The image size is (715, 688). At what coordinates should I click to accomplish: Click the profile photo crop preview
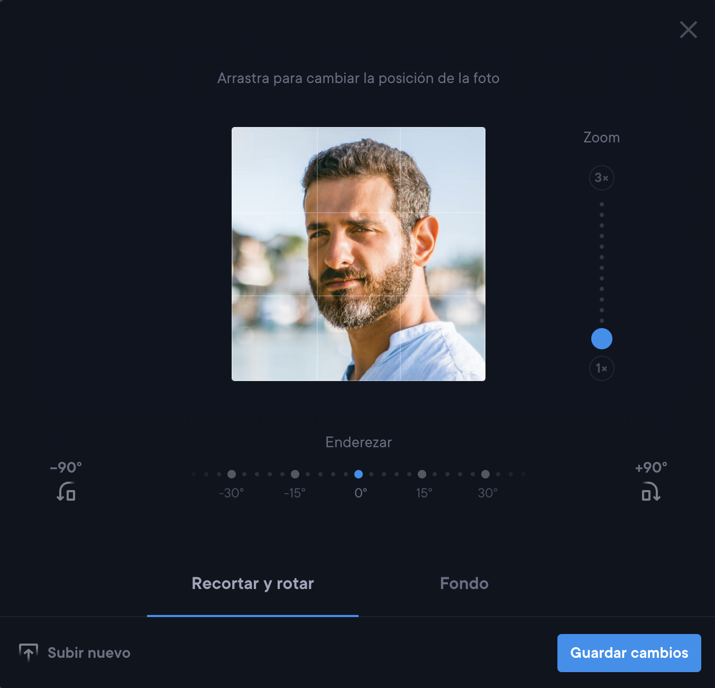pyautogui.click(x=359, y=254)
